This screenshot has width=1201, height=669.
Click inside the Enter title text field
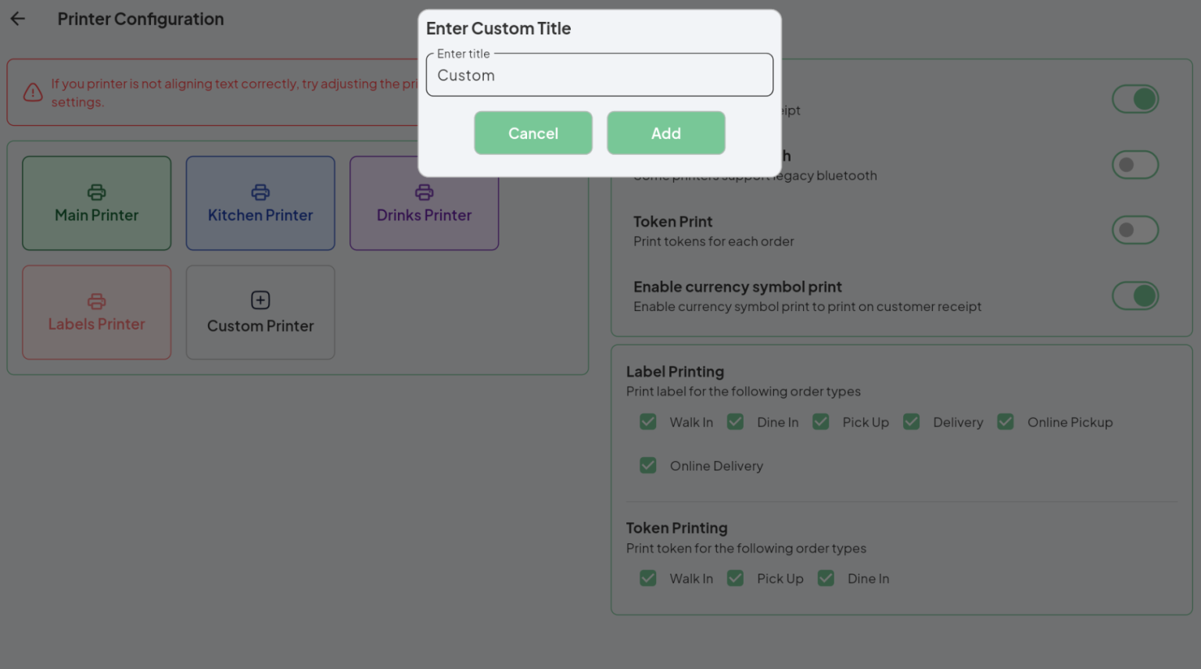click(x=599, y=74)
